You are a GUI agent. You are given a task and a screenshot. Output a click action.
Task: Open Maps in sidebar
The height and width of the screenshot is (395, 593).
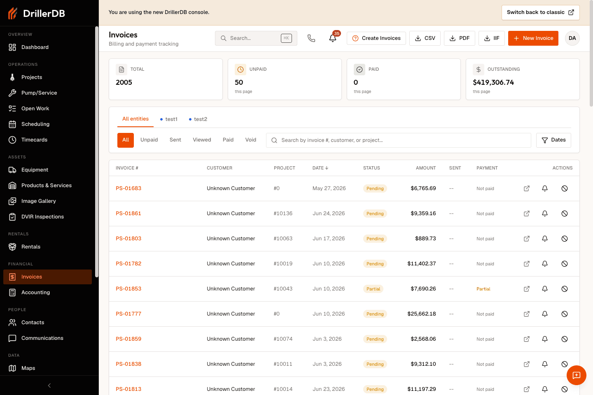tap(47, 368)
